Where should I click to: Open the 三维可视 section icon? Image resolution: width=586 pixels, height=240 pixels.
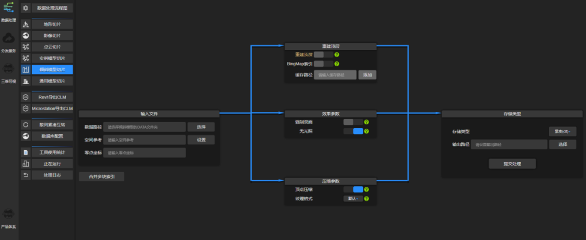pos(9,68)
